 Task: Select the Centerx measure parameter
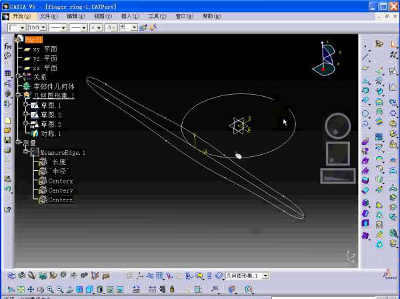click(60, 181)
